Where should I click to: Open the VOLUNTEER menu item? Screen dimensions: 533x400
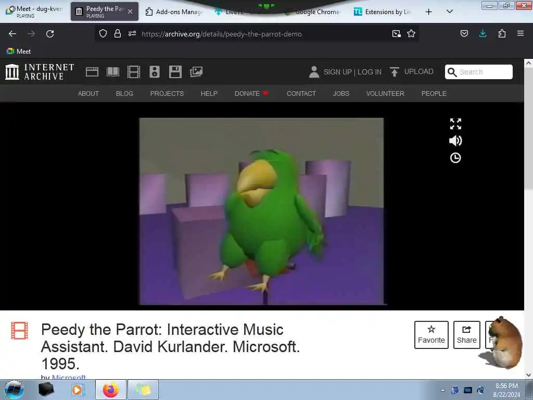(385, 94)
